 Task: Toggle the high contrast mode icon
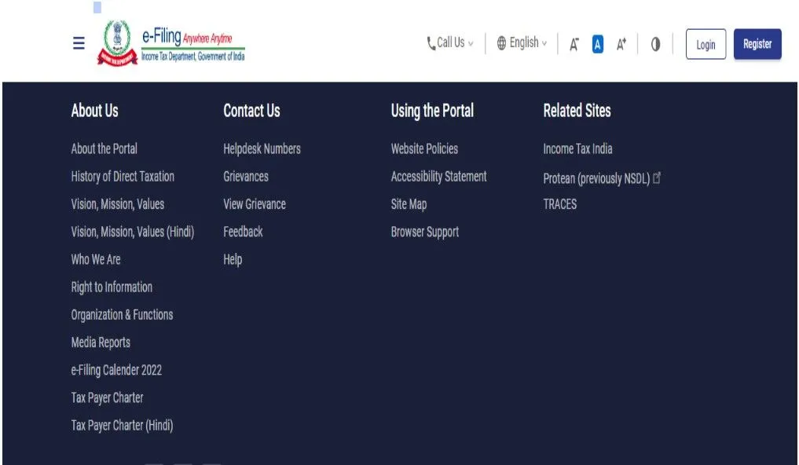(x=655, y=45)
